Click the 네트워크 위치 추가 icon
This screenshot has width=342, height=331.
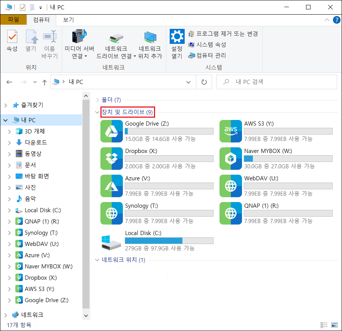pos(150,37)
